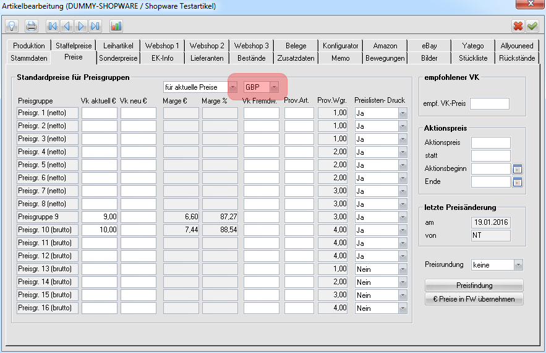The image size is (546, 353).
Task: Close the Artikelbearbeitung window
Action: (x=531, y=4)
